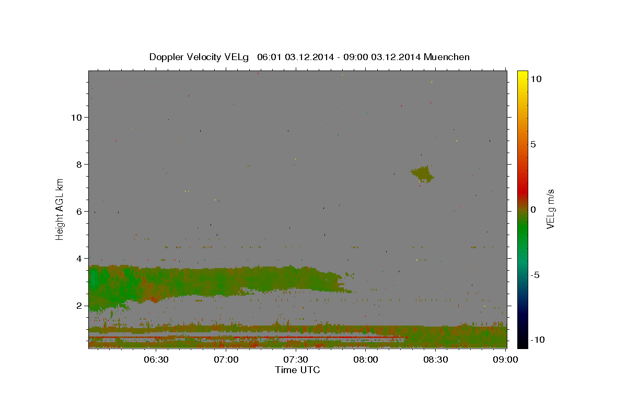Click the colorbar value 0

[533, 210]
